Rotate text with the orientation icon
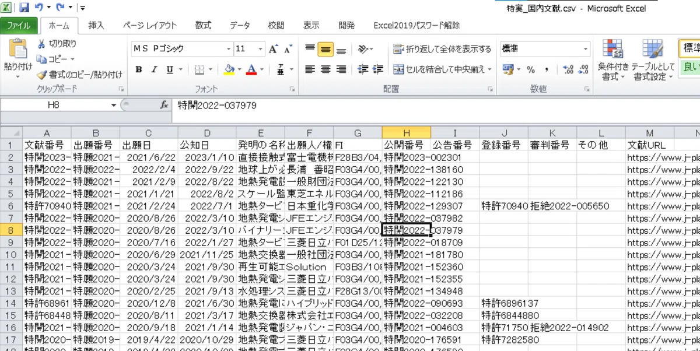This screenshot has width=700, height=351. pos(364,49)
